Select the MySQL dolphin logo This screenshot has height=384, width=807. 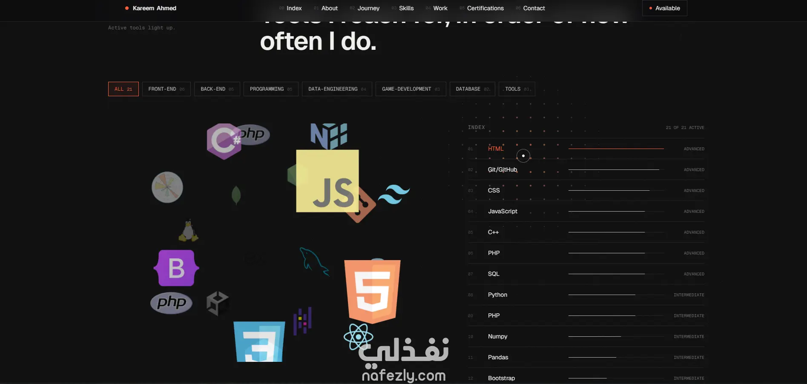pos(314,261)
